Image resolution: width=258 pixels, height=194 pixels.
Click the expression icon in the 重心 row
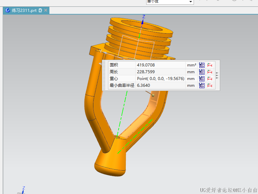tap(202, 78)
